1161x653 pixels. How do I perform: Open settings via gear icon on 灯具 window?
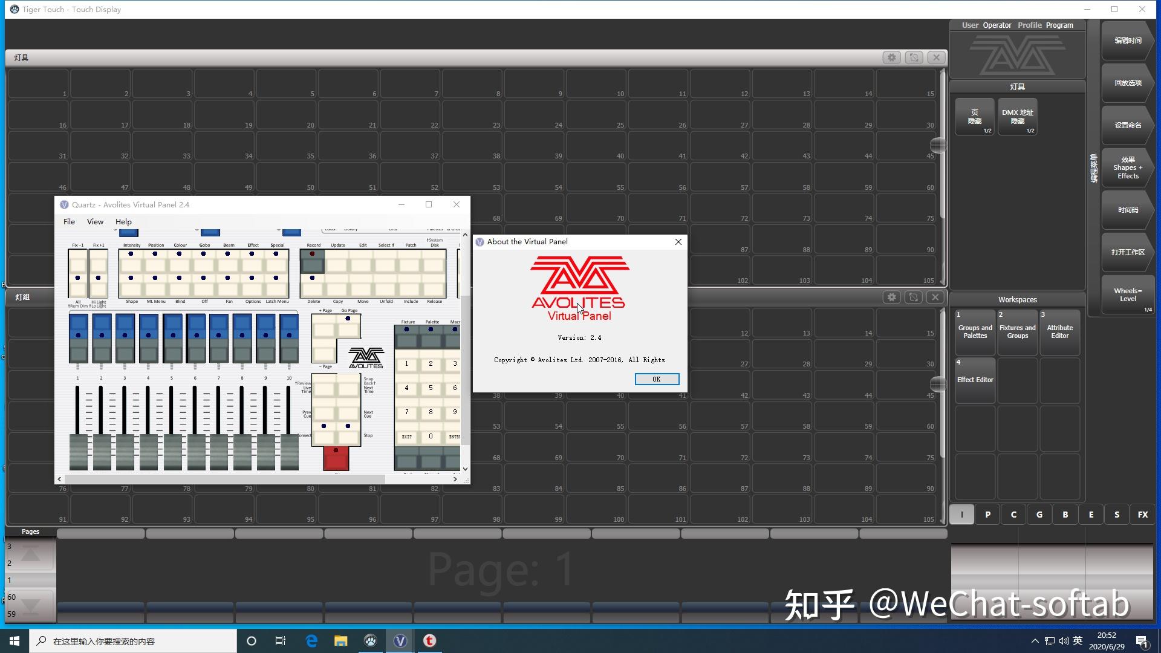point(892,57)
